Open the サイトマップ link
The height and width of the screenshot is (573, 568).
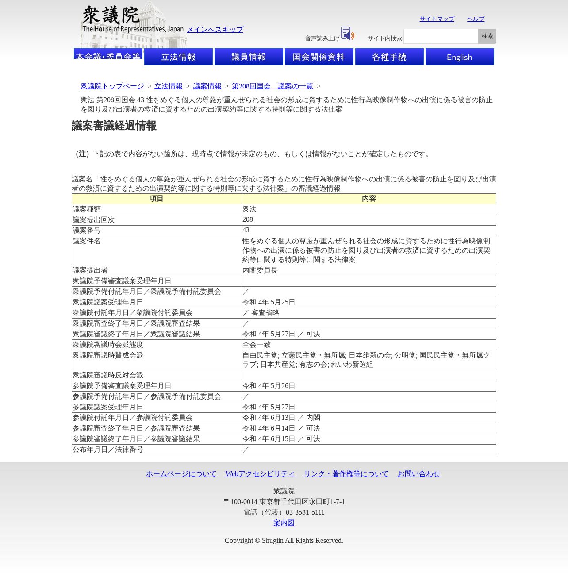point(437,19)
